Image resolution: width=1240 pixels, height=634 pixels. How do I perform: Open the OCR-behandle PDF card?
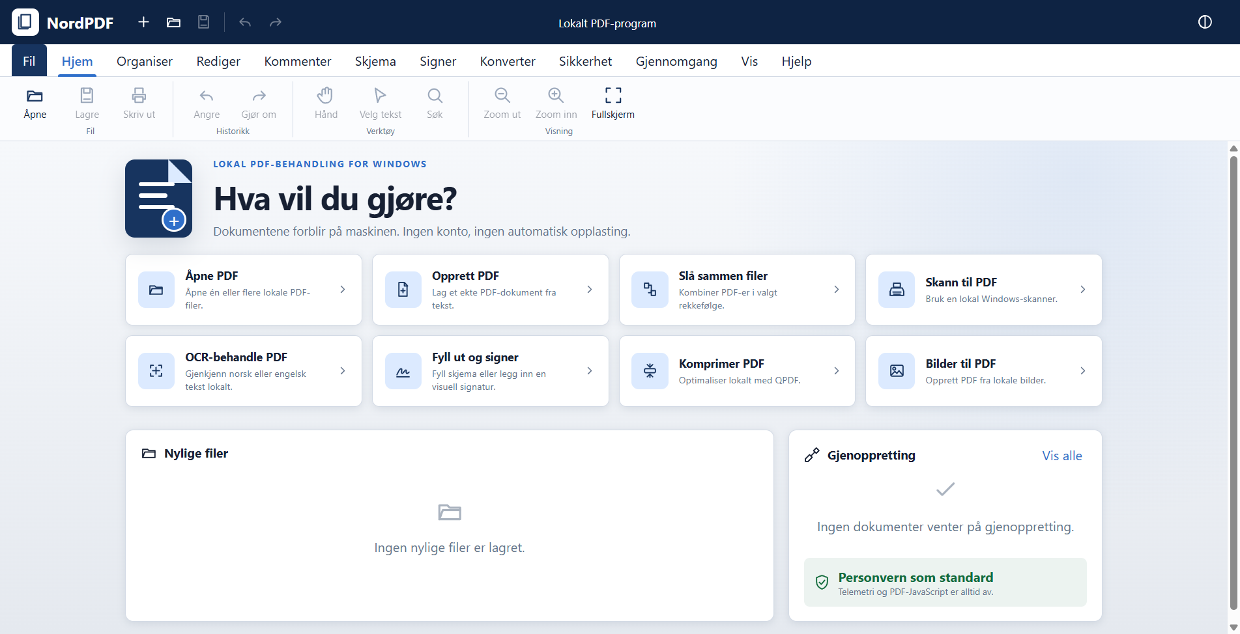click(x=244, y=371)
